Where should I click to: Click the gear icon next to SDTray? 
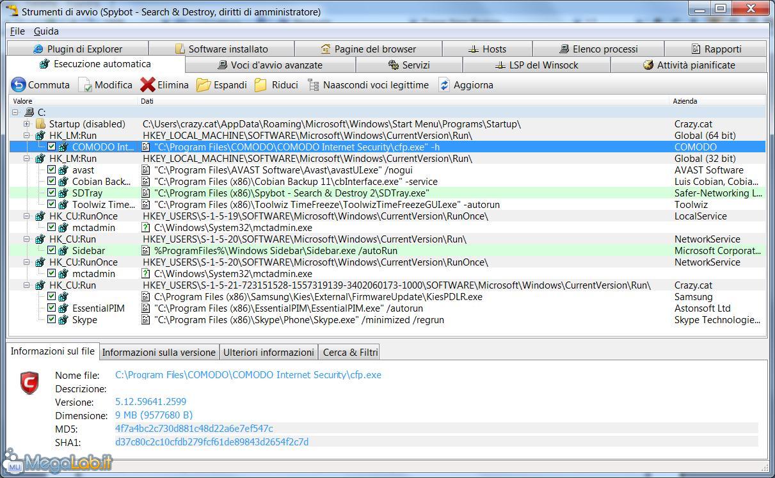click(63, 193)
